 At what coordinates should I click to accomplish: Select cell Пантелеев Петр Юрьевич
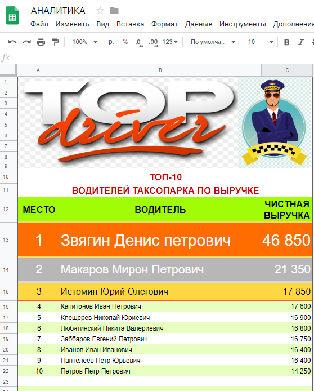pyautogui.click(x=160, y=361)
